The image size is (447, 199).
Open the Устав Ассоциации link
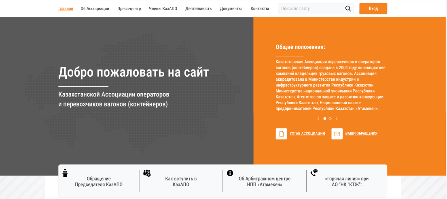(x=307, y=133)
